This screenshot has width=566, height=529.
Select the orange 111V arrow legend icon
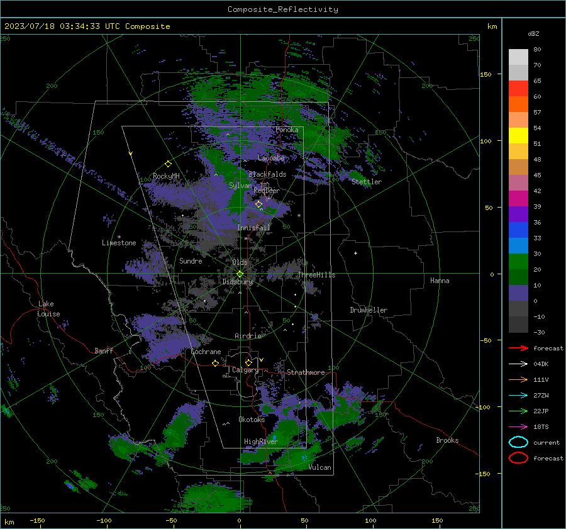518,379
